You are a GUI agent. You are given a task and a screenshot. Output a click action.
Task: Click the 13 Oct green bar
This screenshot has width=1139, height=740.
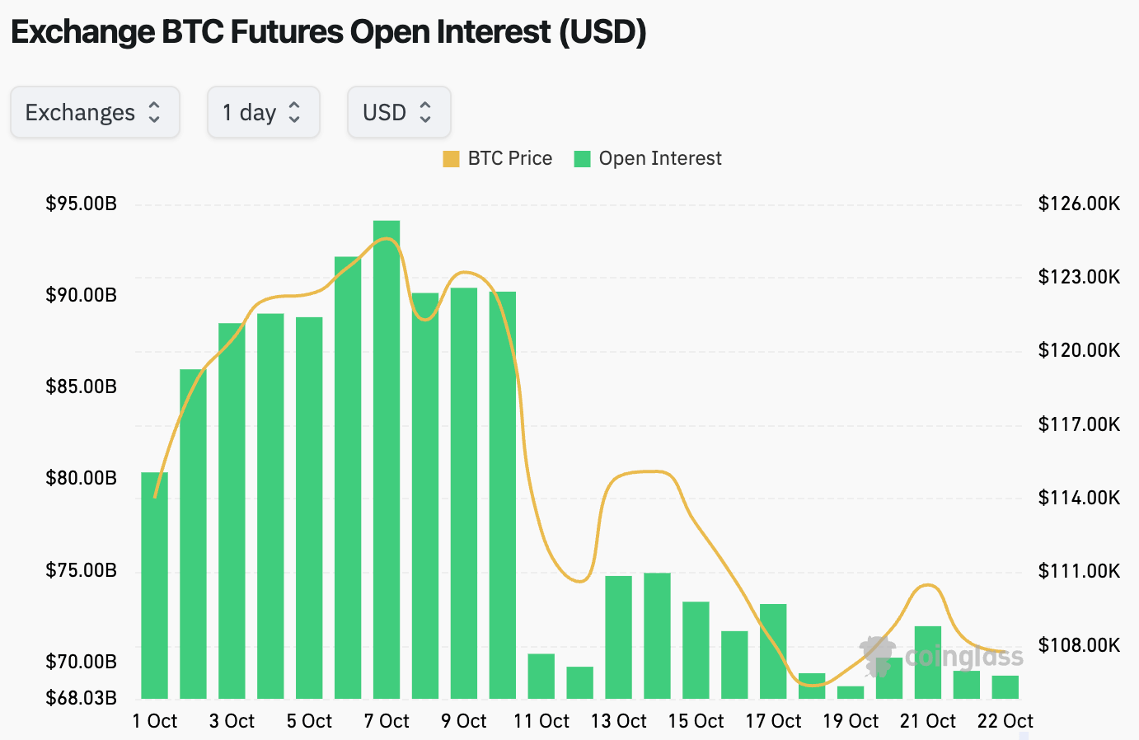(x=618, y=637)
